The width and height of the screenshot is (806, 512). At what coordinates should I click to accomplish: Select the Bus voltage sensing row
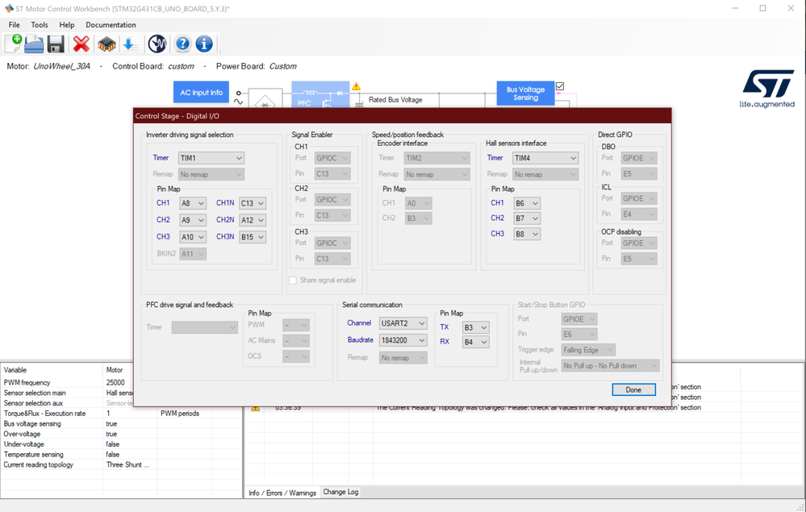coord(121,423)
